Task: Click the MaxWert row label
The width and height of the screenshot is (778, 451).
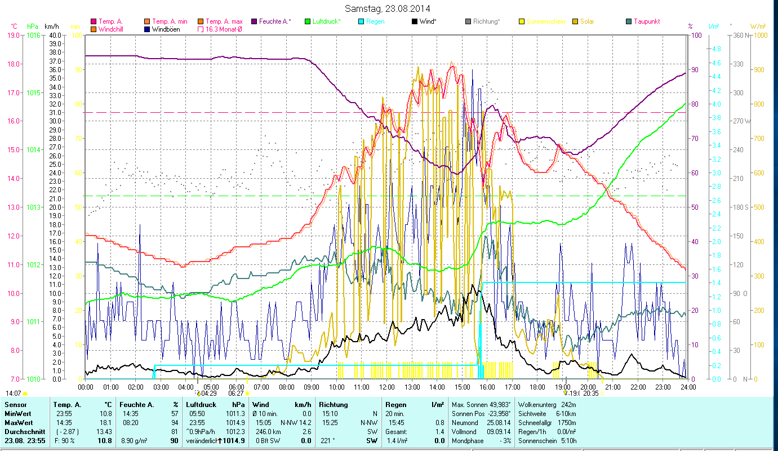Action: pos(19,423)
